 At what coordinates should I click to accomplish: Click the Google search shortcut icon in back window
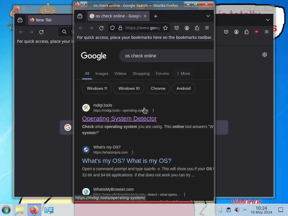[x=67, y=127]
